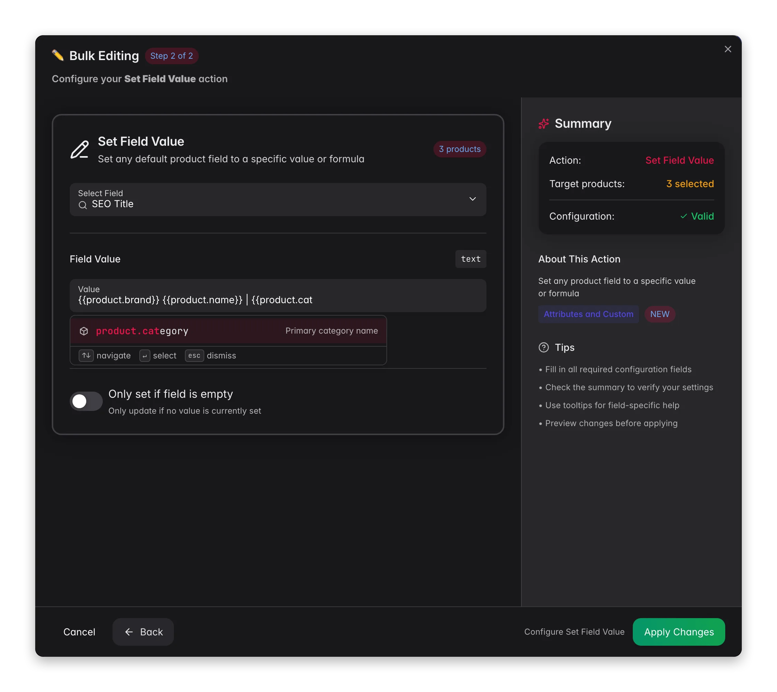Screen dimensions: 777x692
Task: Click the Set Field Value pen icon
Action: [80, 150]
